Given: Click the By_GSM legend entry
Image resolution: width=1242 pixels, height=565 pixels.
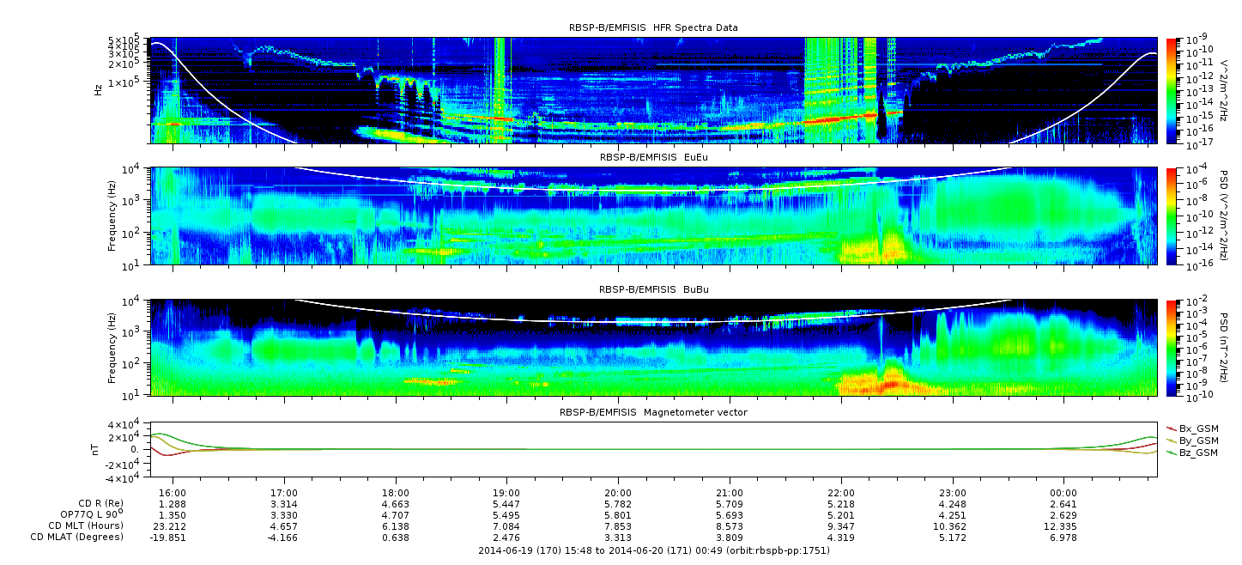Looking at the screenshot, I should coord(1191,440).
